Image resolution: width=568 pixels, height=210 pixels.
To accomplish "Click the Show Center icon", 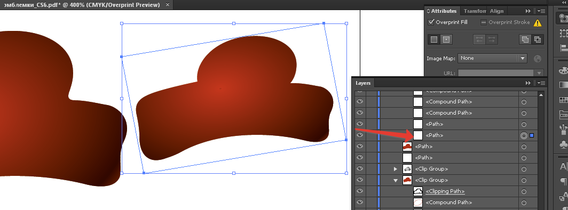I will click(x=446, y=39).
